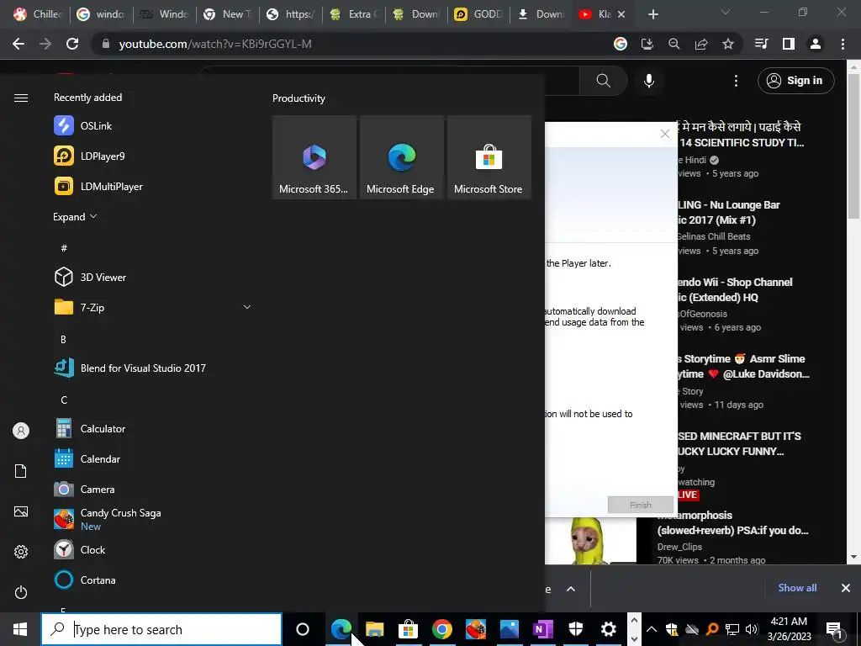Click Show all downloads link
Screen dimensions: 861x646
click(797, 588)
